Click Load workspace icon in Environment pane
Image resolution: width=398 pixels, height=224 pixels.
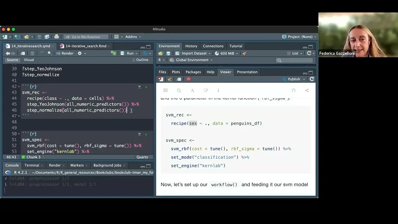160,54
